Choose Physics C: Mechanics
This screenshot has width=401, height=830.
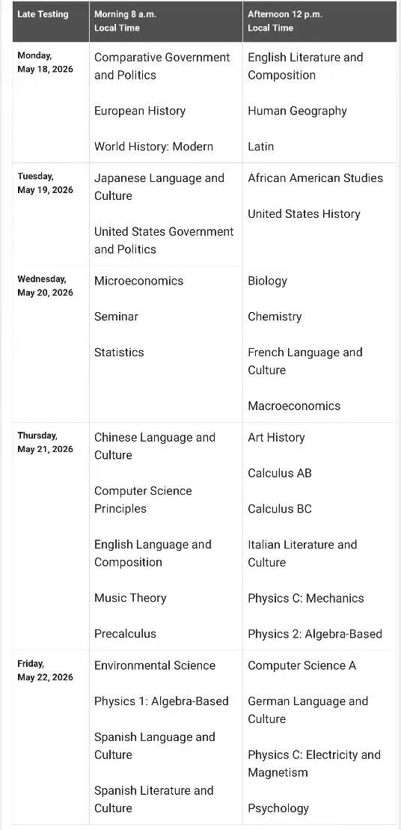pyautogui.click(x=306, y=598)
